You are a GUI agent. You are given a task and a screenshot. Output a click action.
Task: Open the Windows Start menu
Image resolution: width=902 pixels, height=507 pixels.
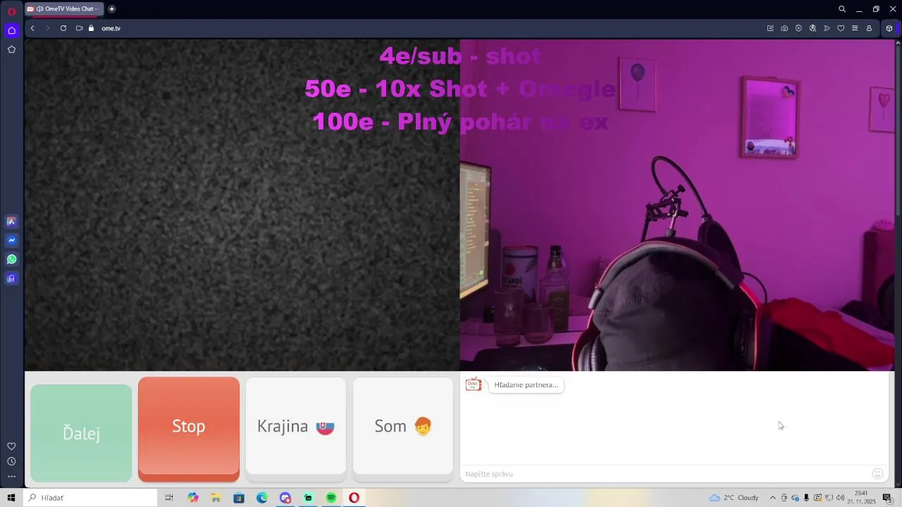click(11, 498)
